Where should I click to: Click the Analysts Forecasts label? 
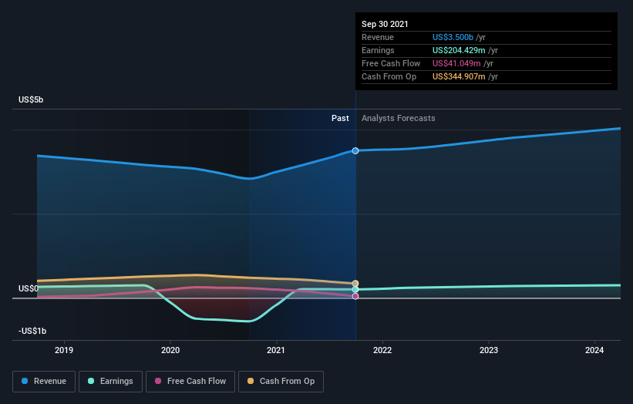(399, 118)
